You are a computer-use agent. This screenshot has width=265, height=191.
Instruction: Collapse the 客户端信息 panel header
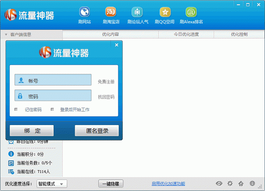tap(6, 34)
